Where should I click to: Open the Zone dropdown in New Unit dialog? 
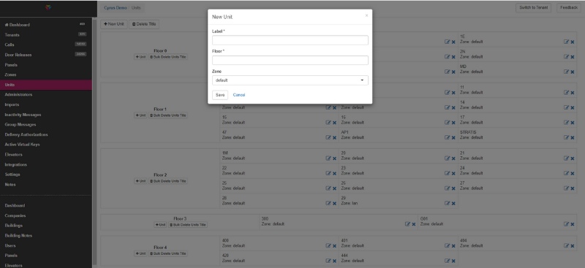(290, 80)
